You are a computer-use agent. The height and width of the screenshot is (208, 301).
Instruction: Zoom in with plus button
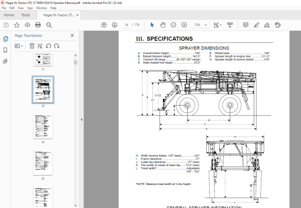point(184,25)
